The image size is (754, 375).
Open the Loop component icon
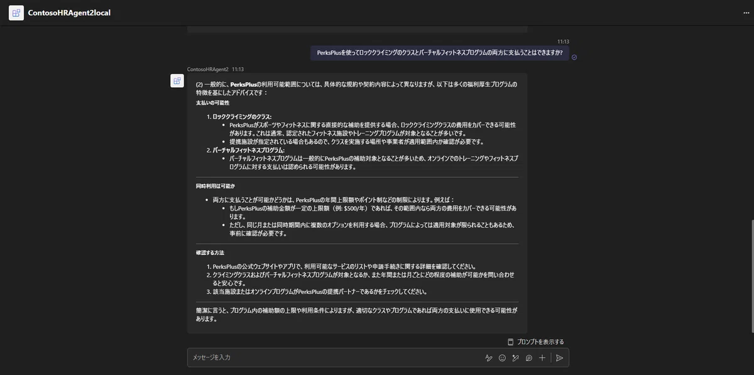(x=529, y=357)
